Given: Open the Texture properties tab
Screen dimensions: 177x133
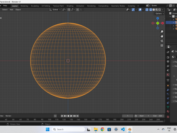Looking at the screenshot, I should (x=168, y=117).
